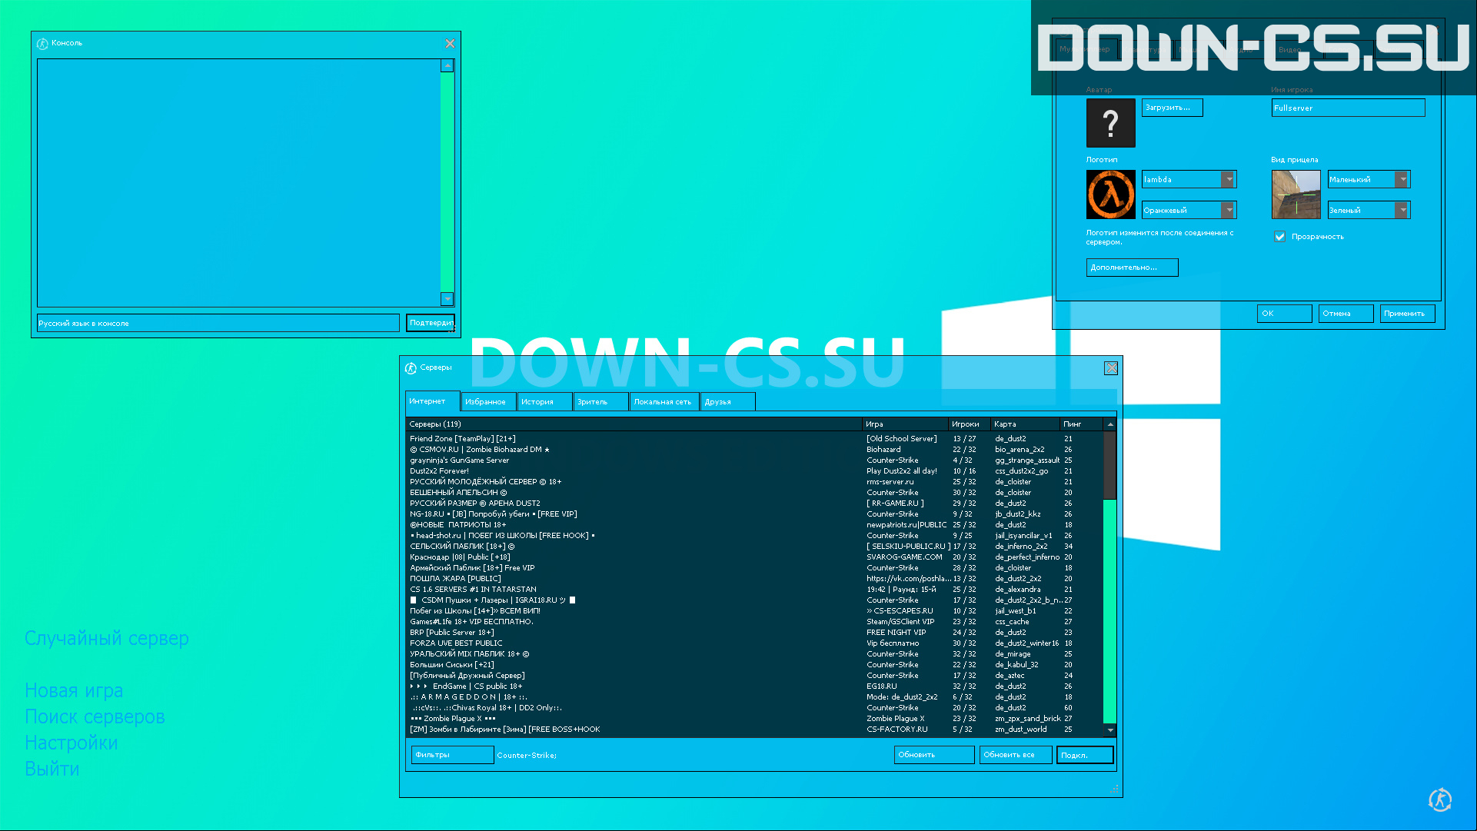Switch to the Избранное tab
1477x831 pixels.
488,402
